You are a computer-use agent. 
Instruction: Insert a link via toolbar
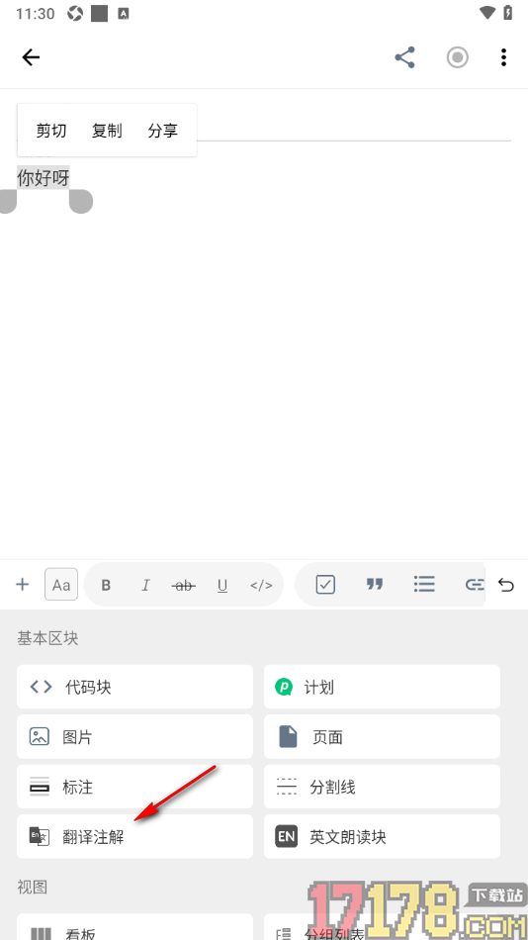[474, 584]
